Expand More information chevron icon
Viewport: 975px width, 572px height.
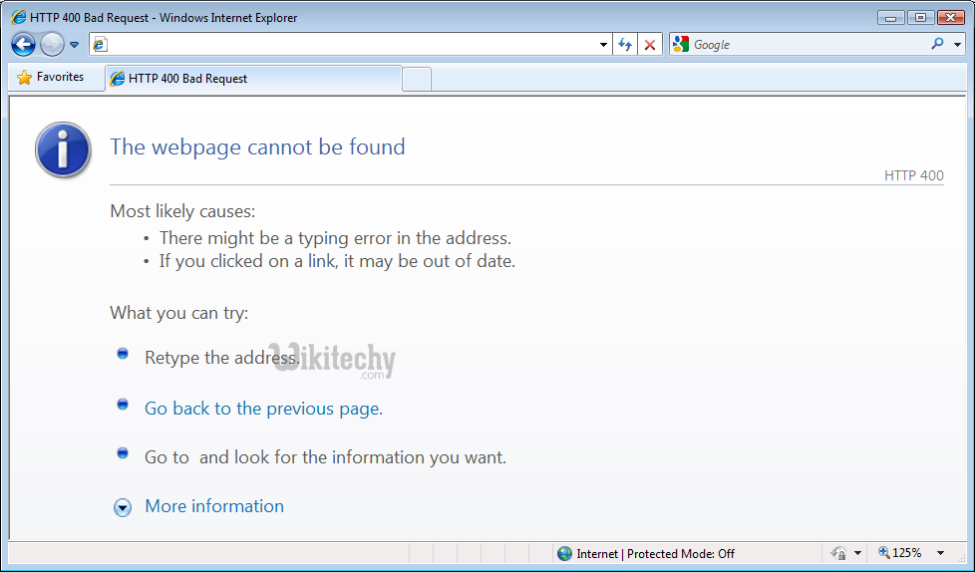coord(123,508)
